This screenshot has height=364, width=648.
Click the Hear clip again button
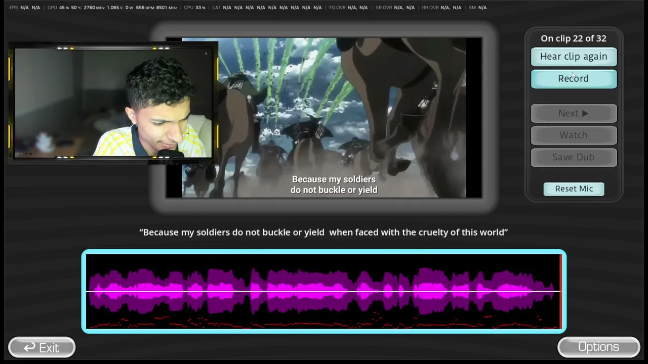(x=574, y=57)
